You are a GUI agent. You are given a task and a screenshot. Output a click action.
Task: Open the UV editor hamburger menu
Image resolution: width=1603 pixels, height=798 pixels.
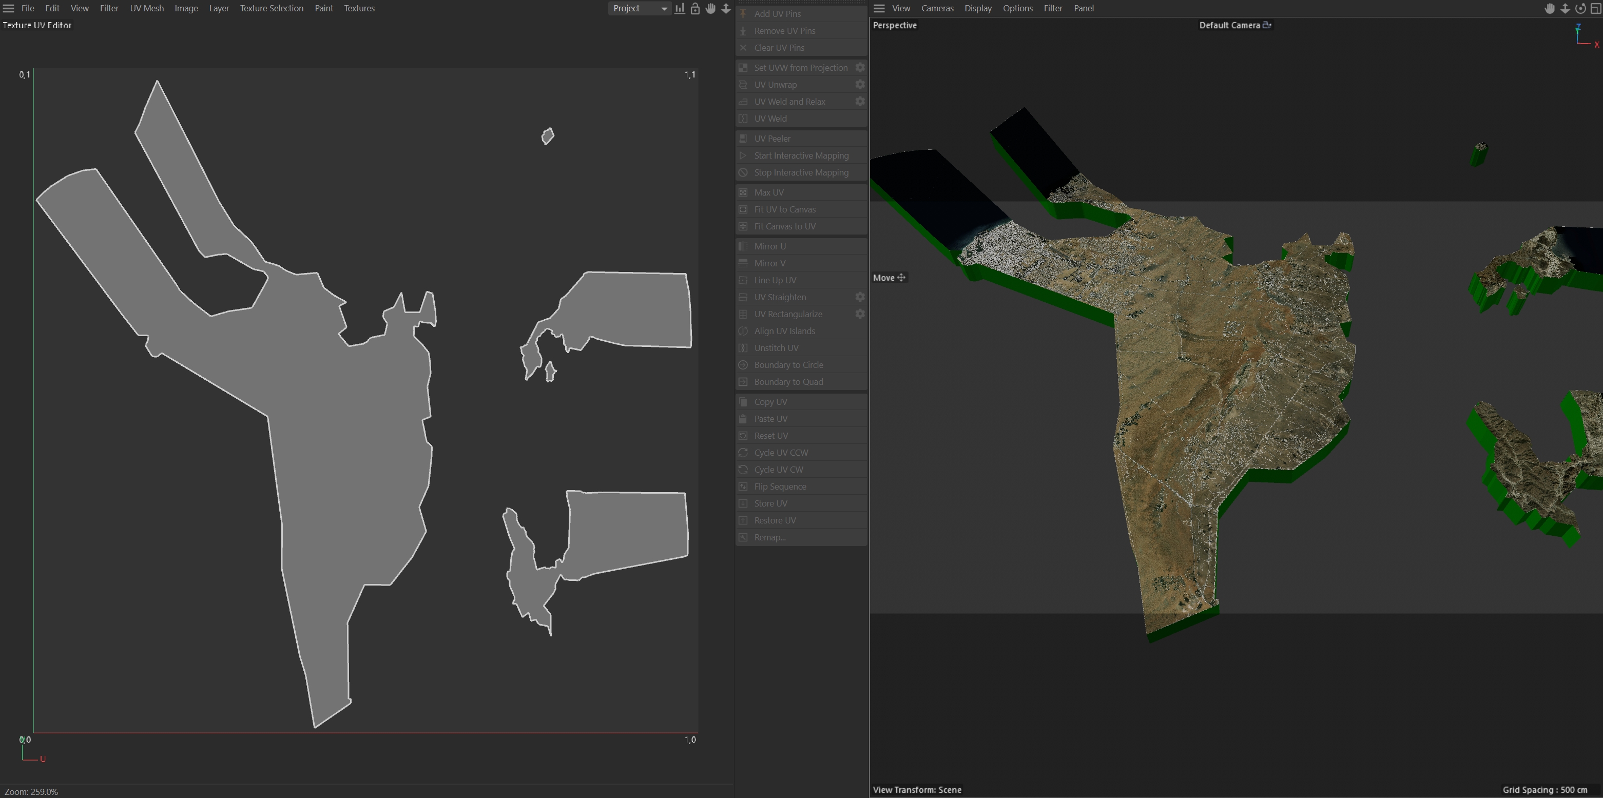(x=9, y=8)
